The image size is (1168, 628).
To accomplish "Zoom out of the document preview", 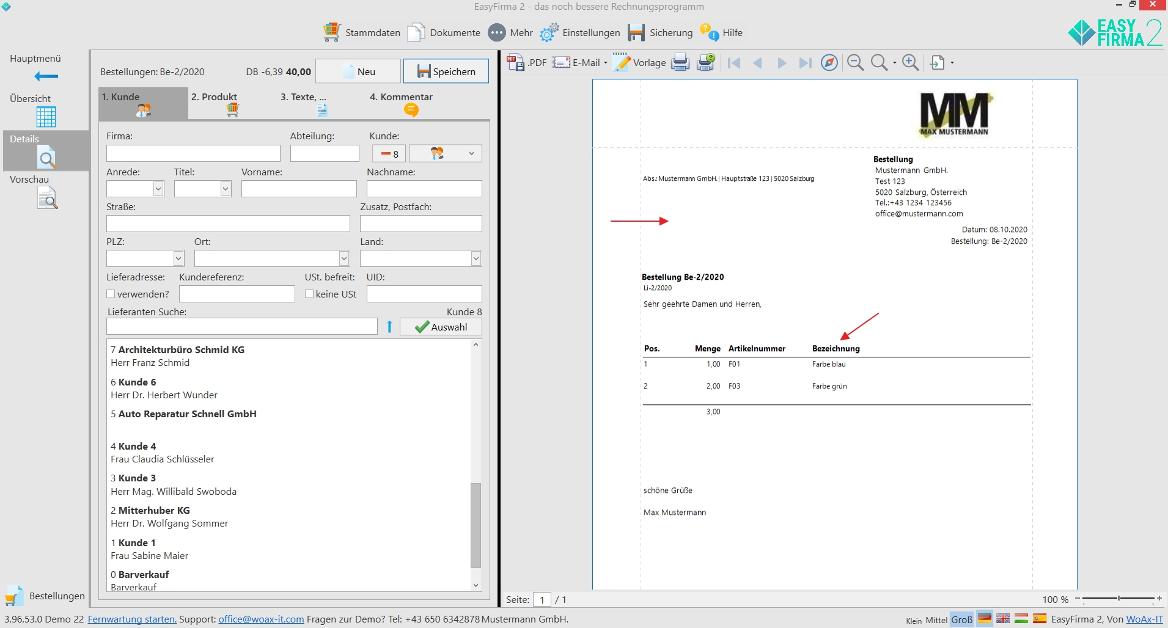I will click(x=856, y=62).
